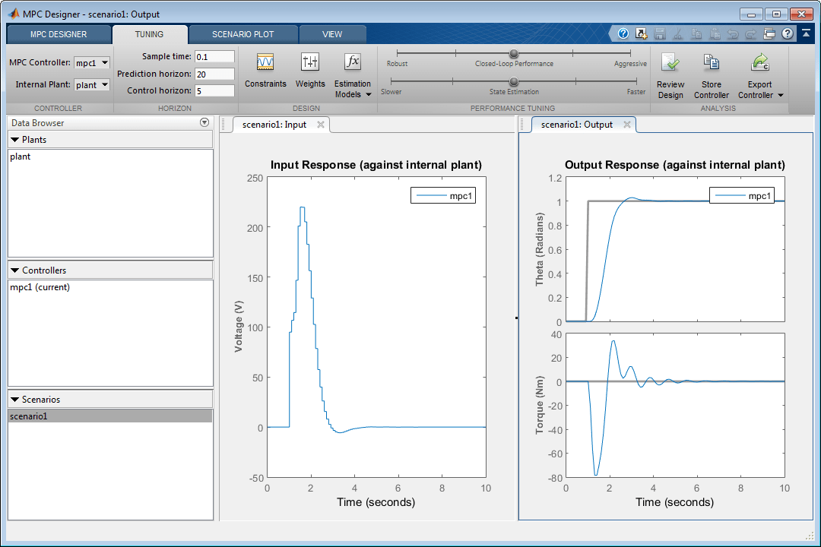
Task: Switch to the SCENARIO PLOT tab
Action: tap(242, 34)
